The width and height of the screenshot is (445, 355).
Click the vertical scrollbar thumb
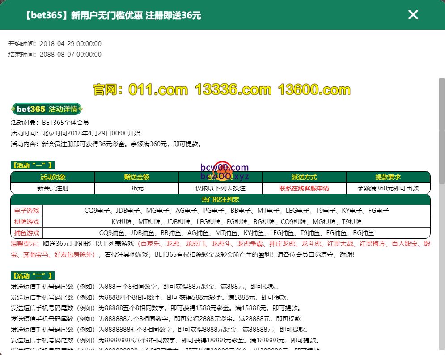441,131
